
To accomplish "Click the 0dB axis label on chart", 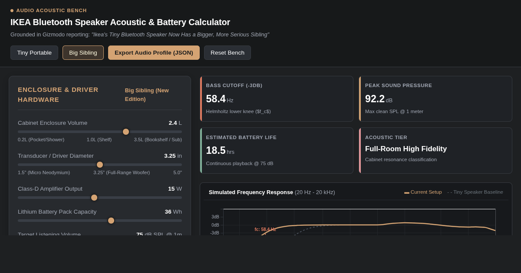I will point(215,225).
